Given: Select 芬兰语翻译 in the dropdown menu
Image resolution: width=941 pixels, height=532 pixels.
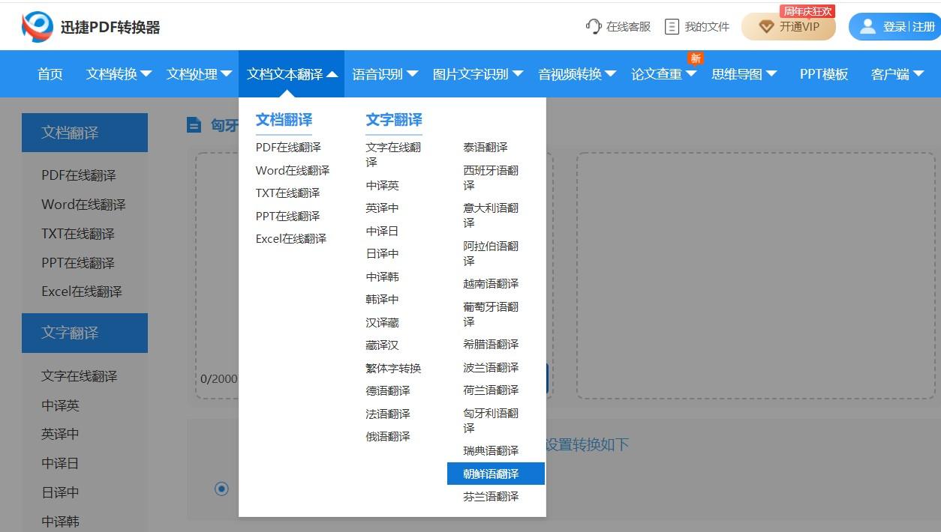Looking at the screenshot, I should 491,496.
